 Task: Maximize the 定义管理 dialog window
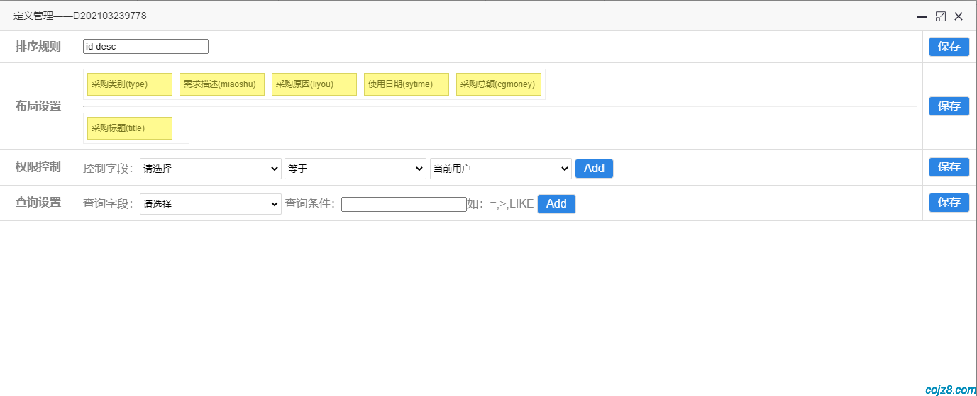click(941, 16)
